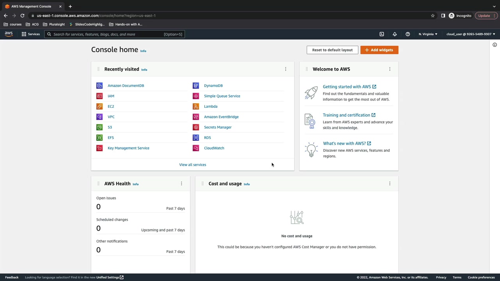Click the drag handle of Welcome to AWS widget

[x=307, y=69]
